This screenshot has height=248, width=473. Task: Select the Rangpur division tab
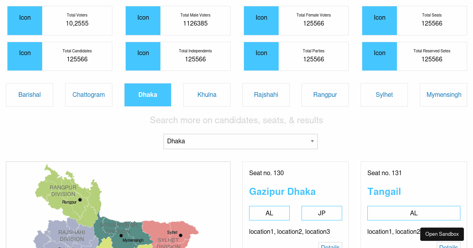pos(325,94)
